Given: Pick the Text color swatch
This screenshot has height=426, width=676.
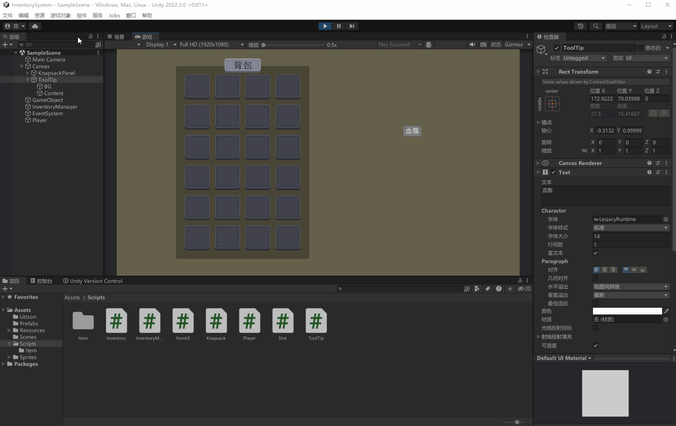Looking at the screenshot, I should click(627, 311).
